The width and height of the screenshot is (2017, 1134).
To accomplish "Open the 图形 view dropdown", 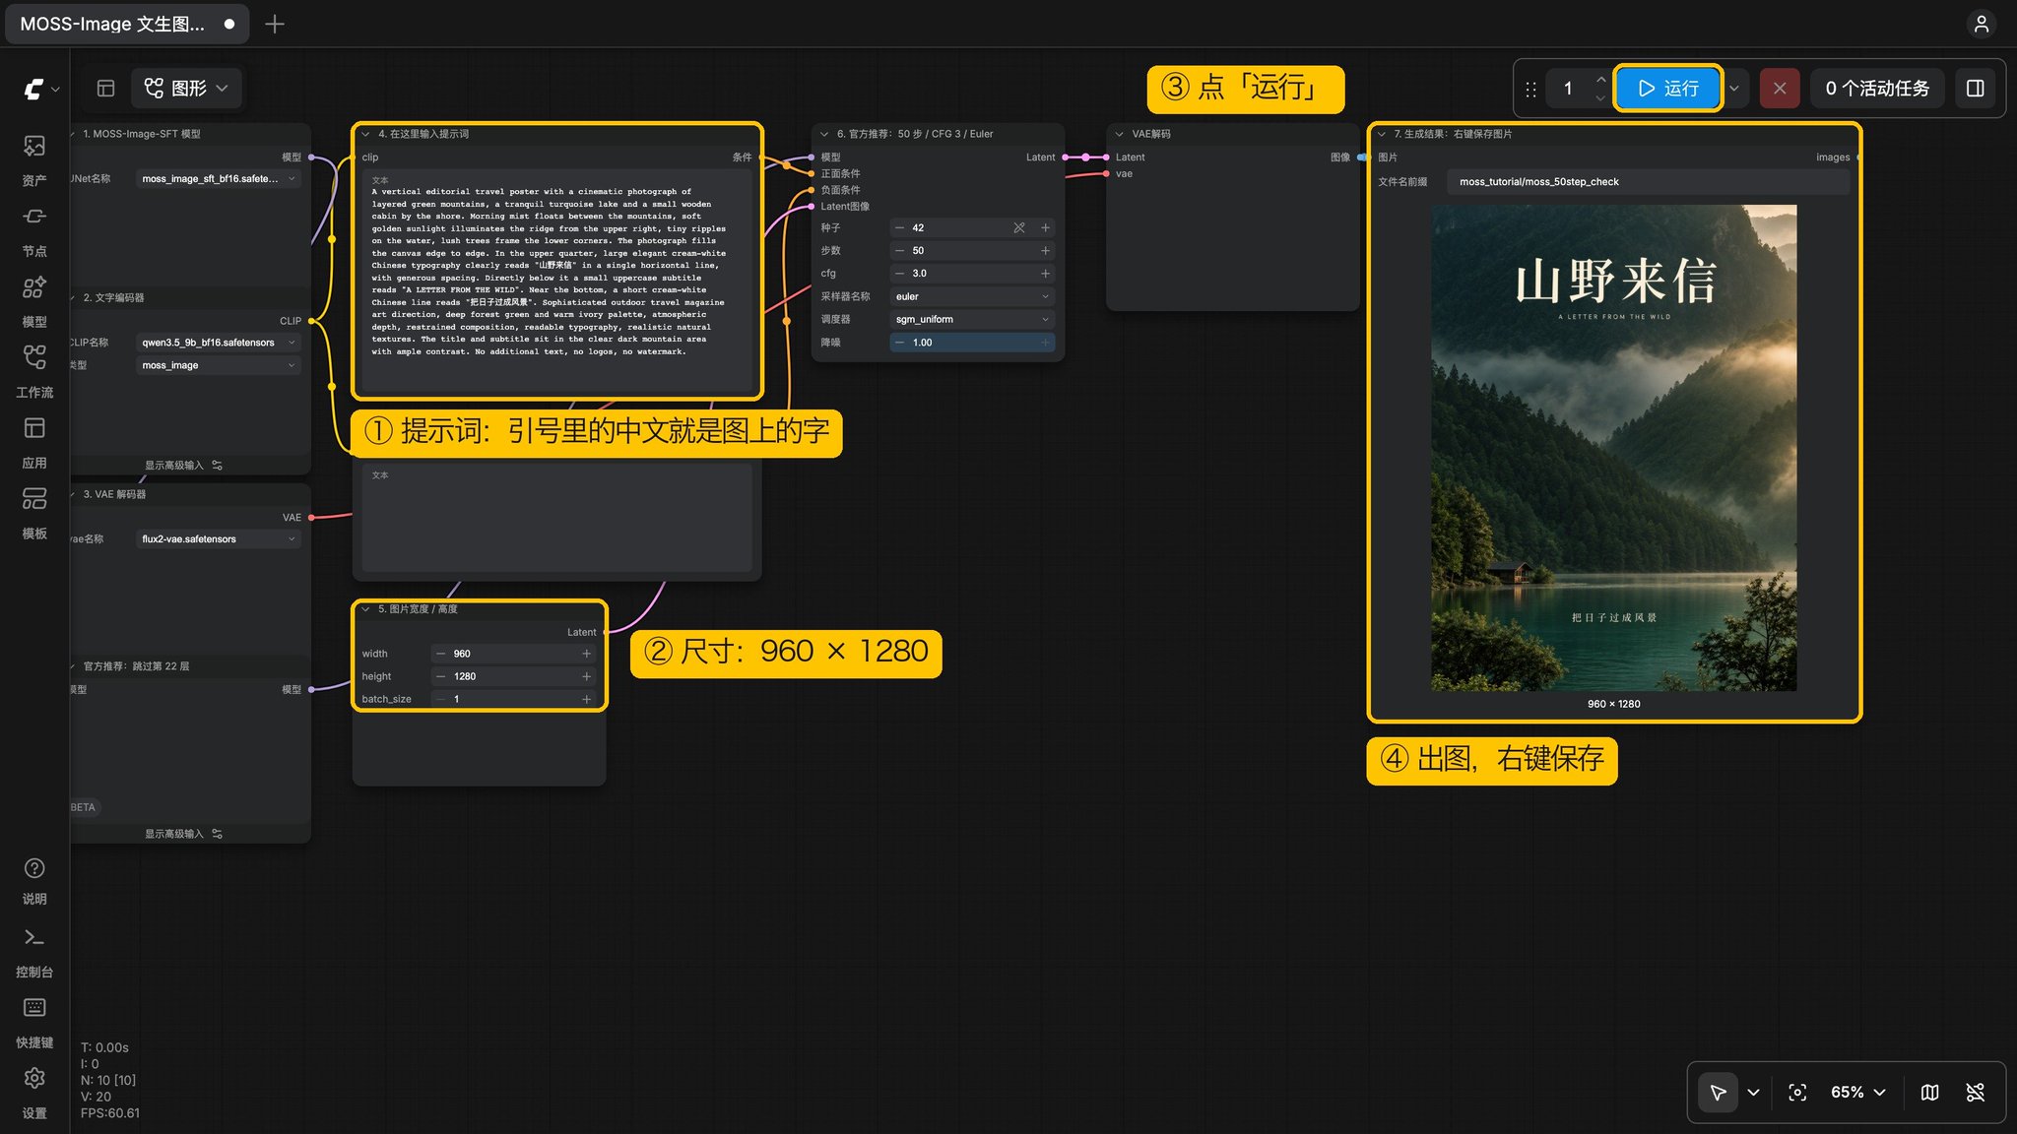I will pos(186,89).
